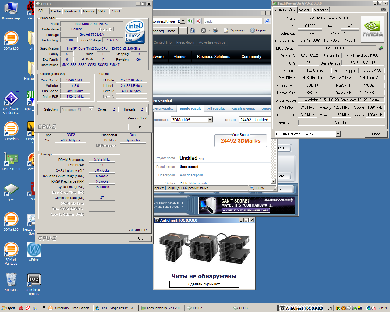Open the cpuz desktop icon
This screenshot has width=390, height=312.
pos(11,192)
